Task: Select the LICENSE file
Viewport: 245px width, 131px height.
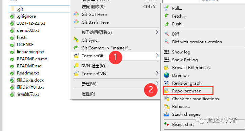Action: pos(25,44)
